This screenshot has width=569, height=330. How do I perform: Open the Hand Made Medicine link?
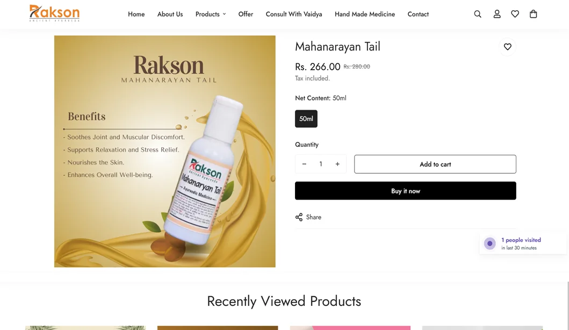pyautogui.click(x=365, y=14)
